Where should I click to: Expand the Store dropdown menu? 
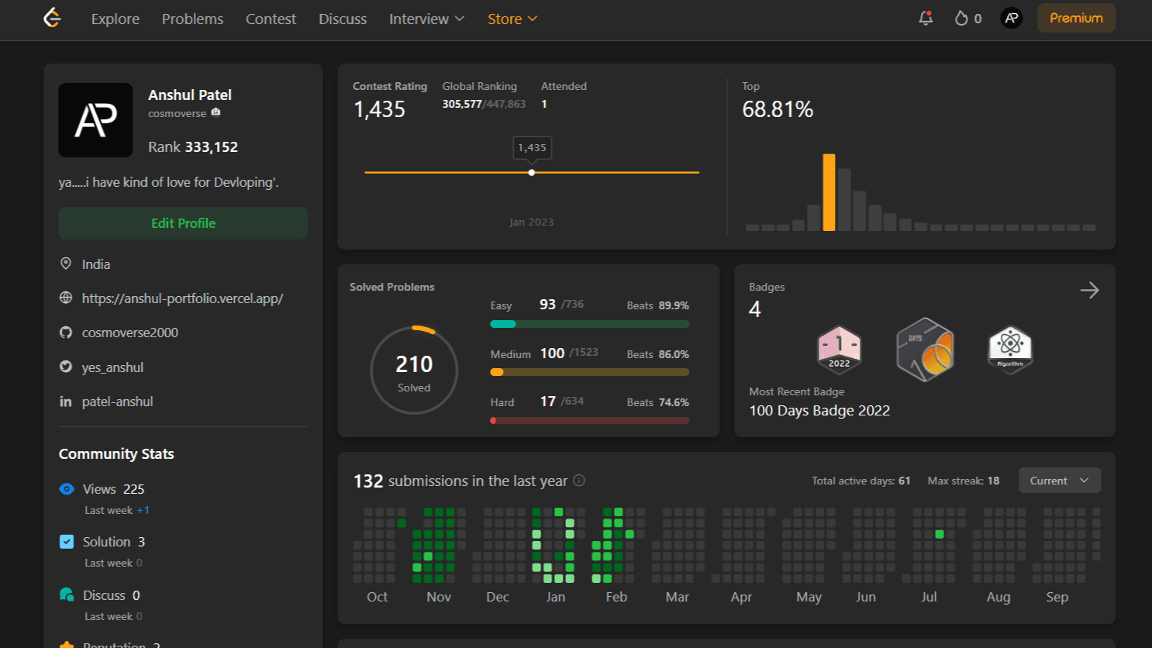(512, 19)
